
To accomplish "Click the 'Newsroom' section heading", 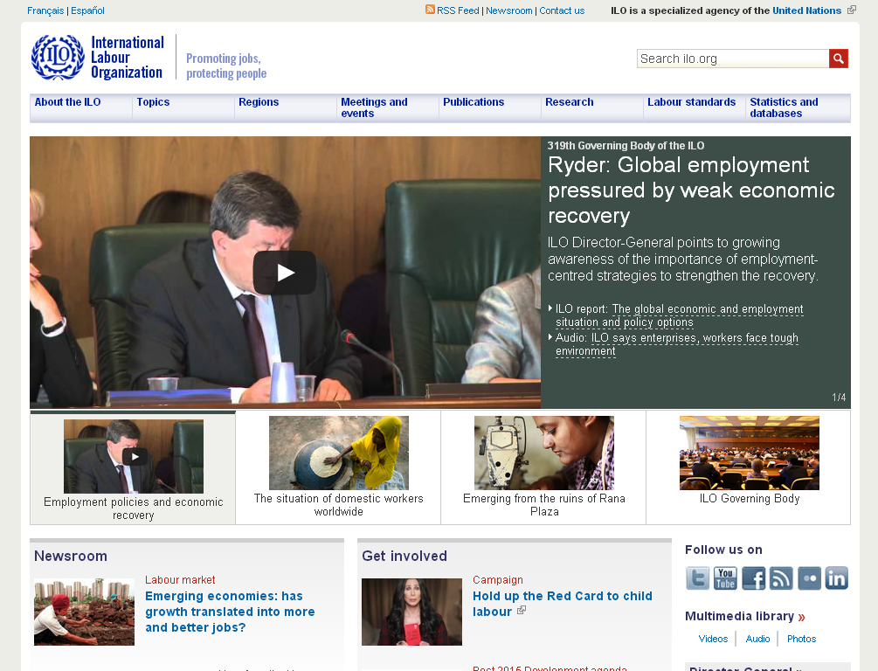I will click(x=71, y=557).
